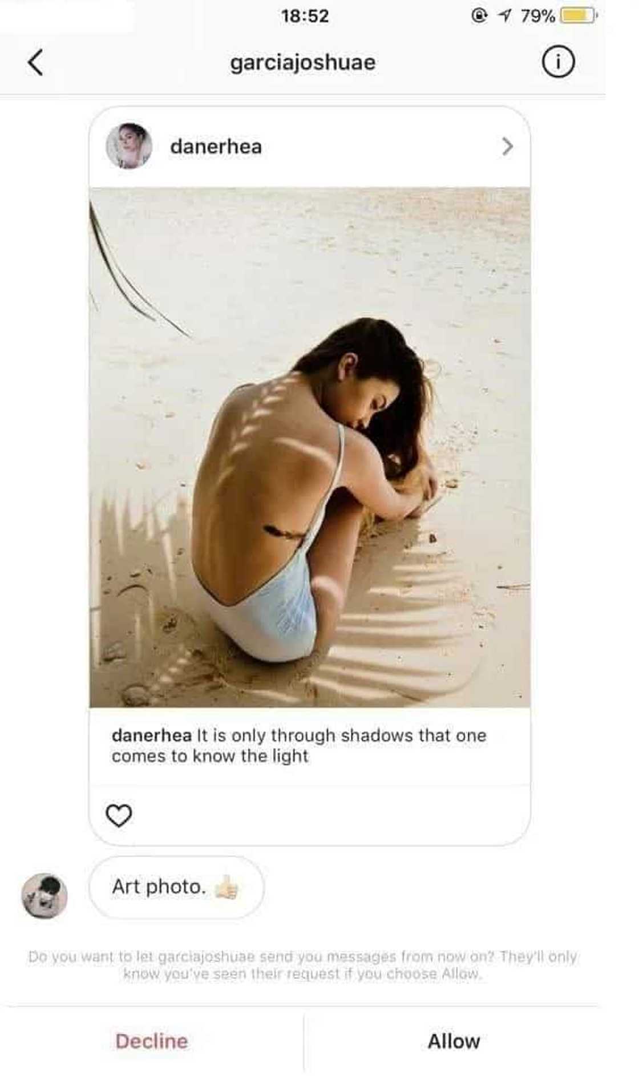Tap the sender's avatar beside message
Image resolution: width=639 pixels, height=1076 pixels.
45,895
